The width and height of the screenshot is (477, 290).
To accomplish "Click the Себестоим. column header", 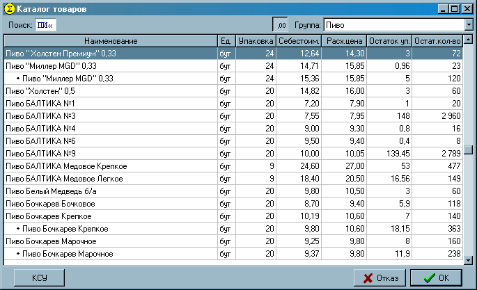I will [299, 41].
